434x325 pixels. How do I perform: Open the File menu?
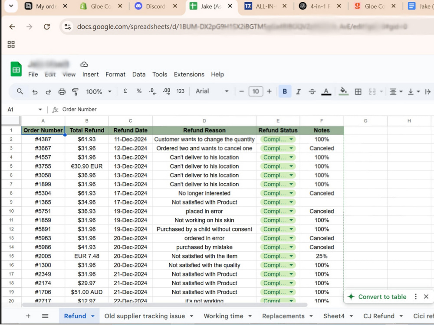[33, 75]
